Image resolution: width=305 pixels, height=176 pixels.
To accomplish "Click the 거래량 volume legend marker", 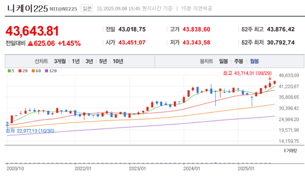I will (x=285, y=151).
